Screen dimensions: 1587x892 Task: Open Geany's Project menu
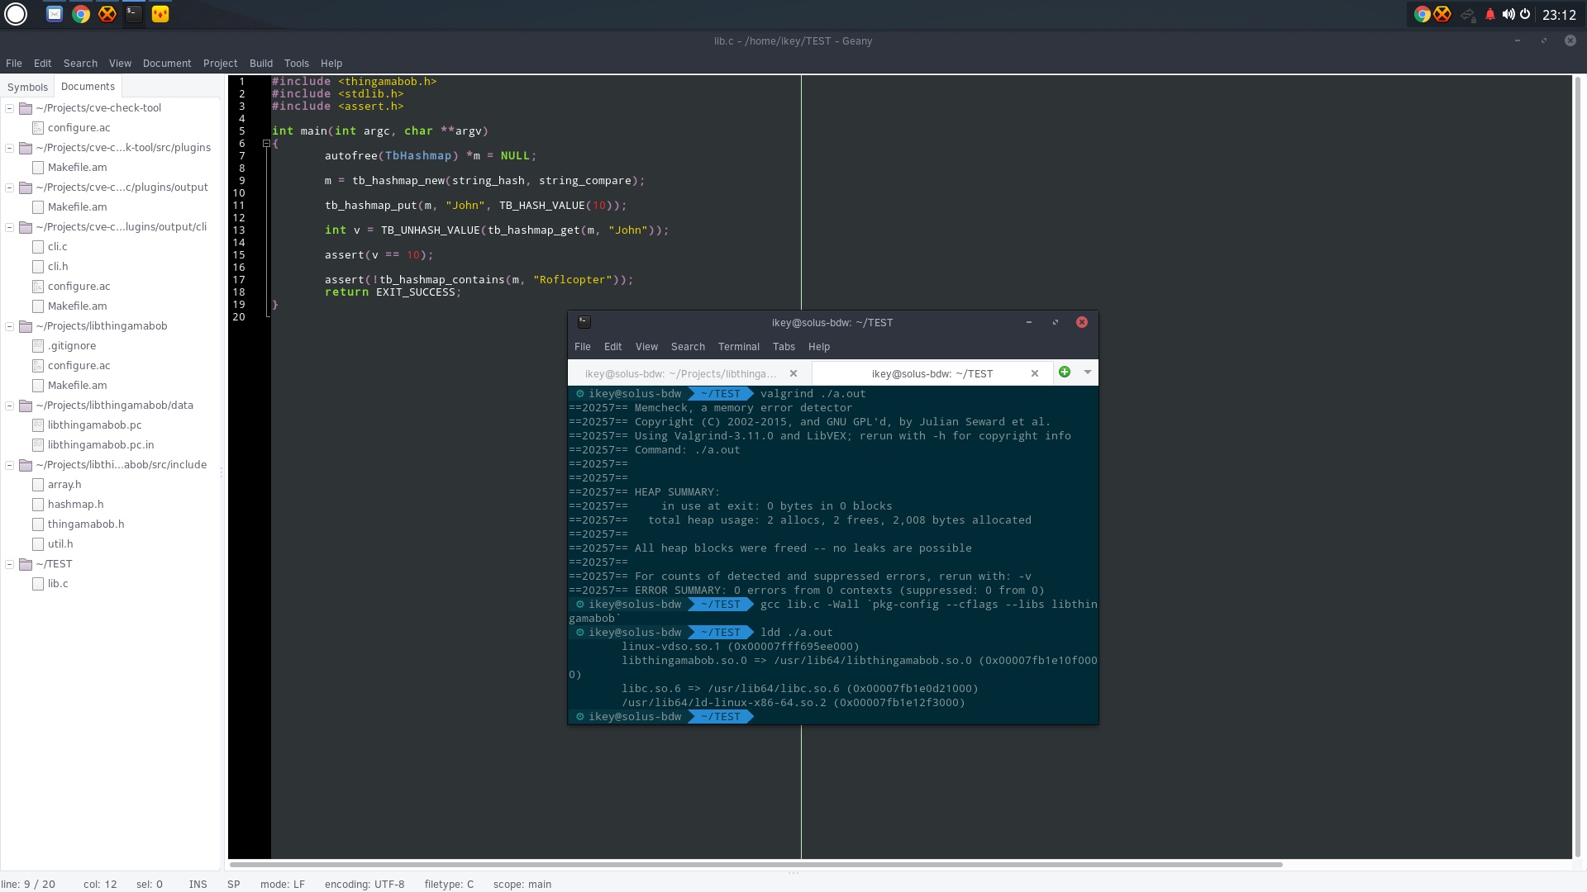click(220, 64)
